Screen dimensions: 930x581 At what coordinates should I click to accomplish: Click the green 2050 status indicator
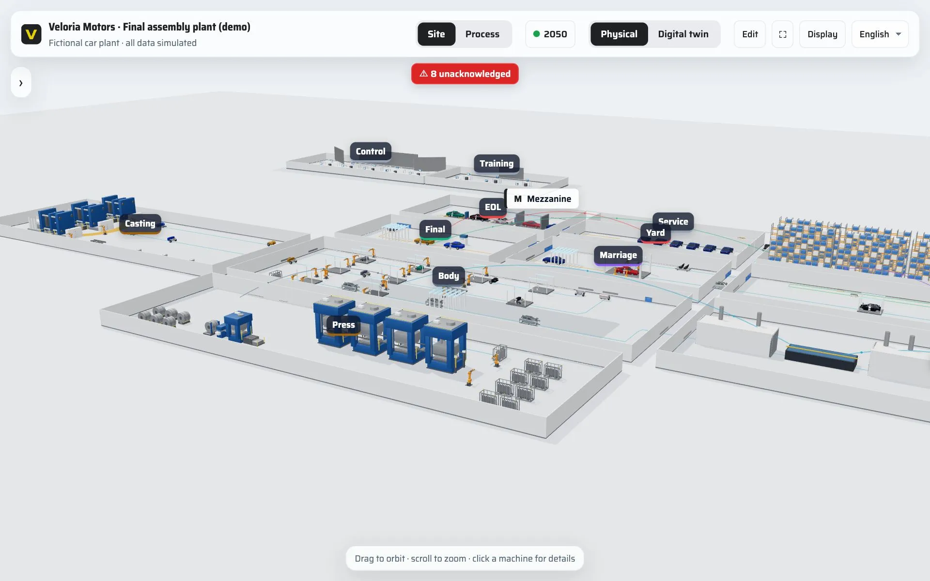[x=550, y=34]
